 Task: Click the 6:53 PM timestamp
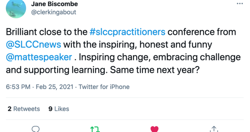click(18, 87)
